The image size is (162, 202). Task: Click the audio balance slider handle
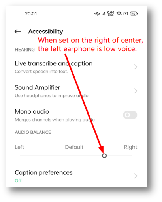(104, 156)
